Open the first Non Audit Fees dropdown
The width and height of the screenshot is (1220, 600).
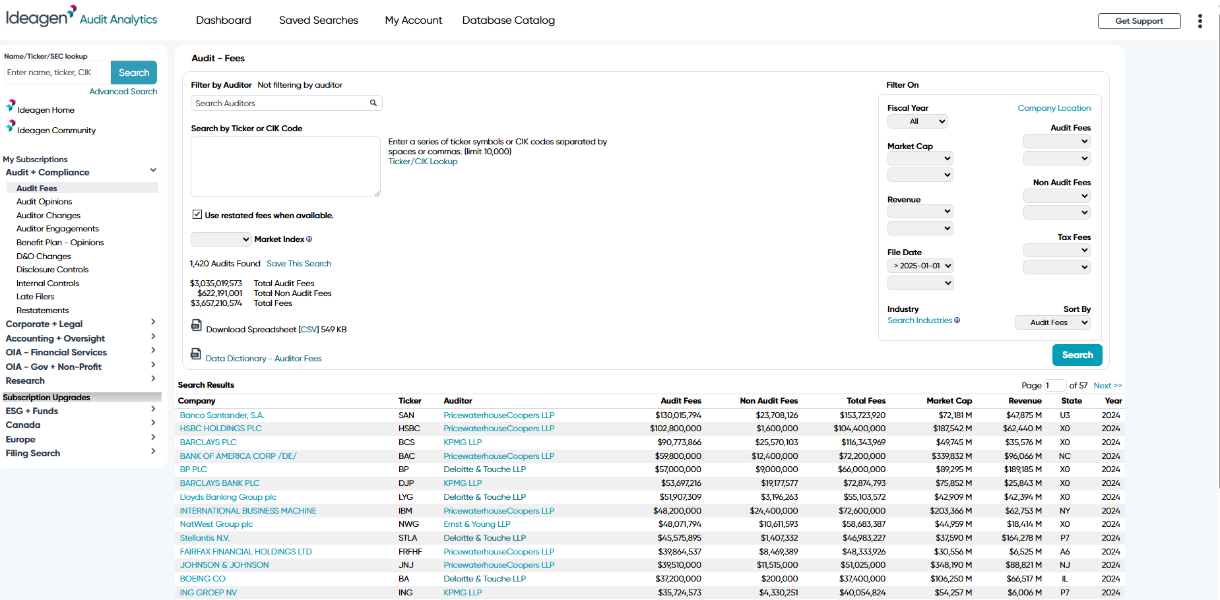pos(1057,196)
